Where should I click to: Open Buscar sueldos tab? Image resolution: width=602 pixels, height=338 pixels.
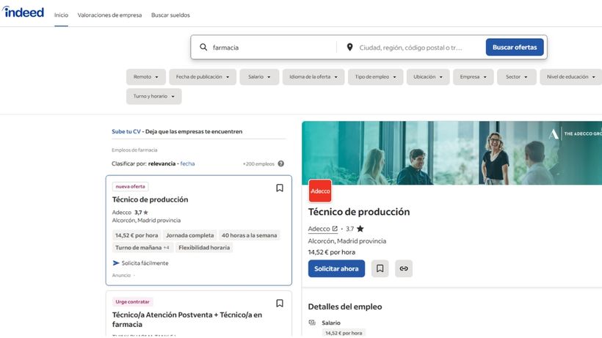[x=170, y=15]
